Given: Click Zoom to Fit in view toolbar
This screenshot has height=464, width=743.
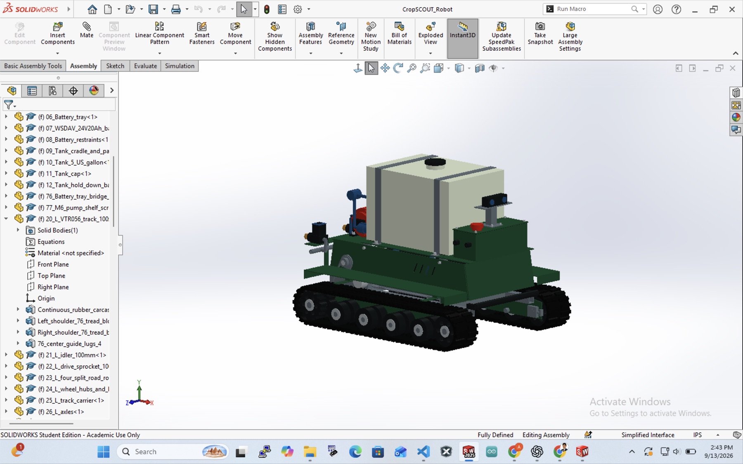Looking at the screenshot, I should (412, 68).
